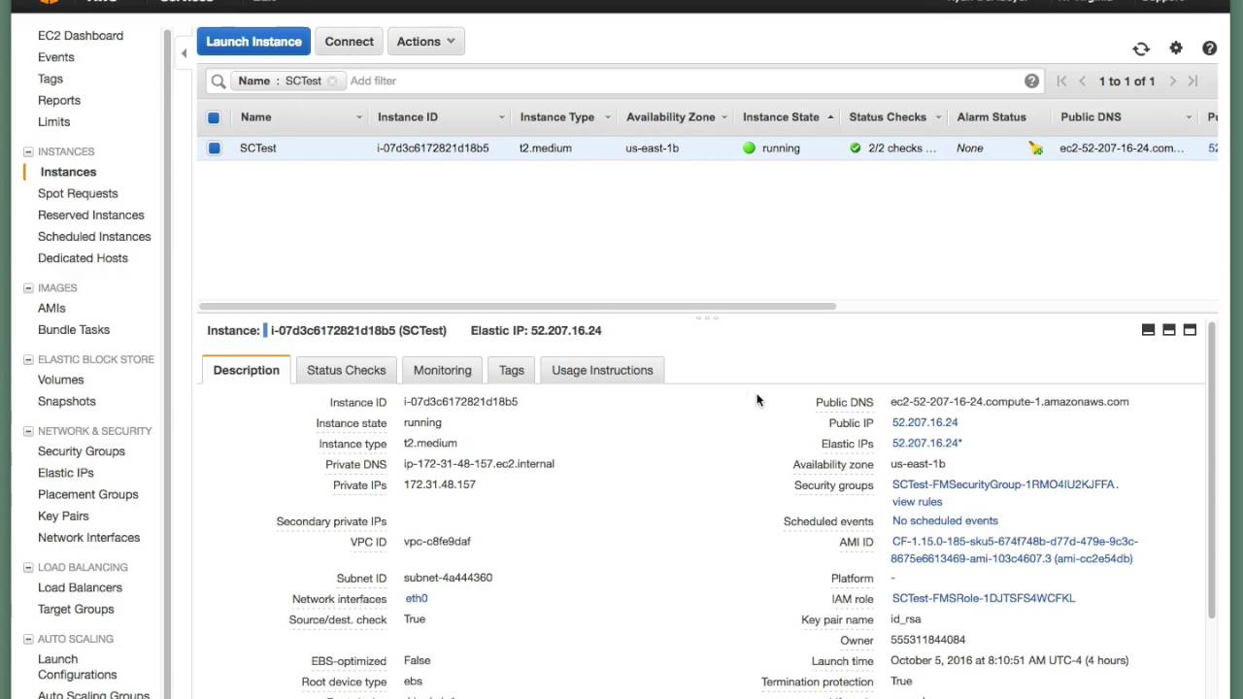Open Elastic IPs in sidebar

(x=66, y=473)
